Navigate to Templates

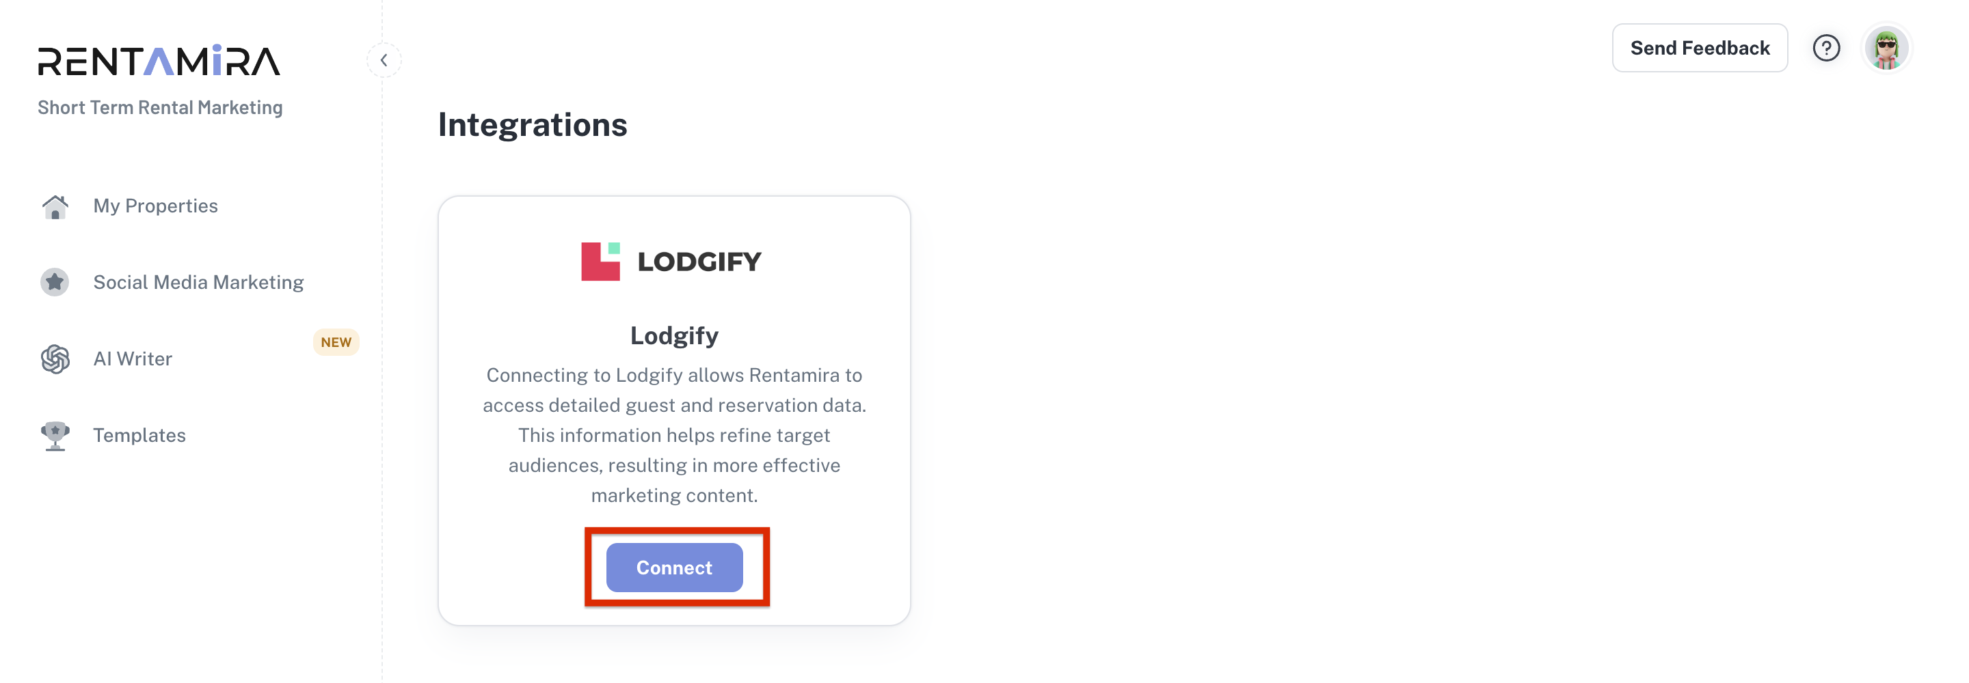pyautogui.click(x=139, y=436)
